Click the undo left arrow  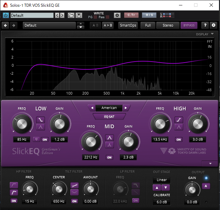5,25
